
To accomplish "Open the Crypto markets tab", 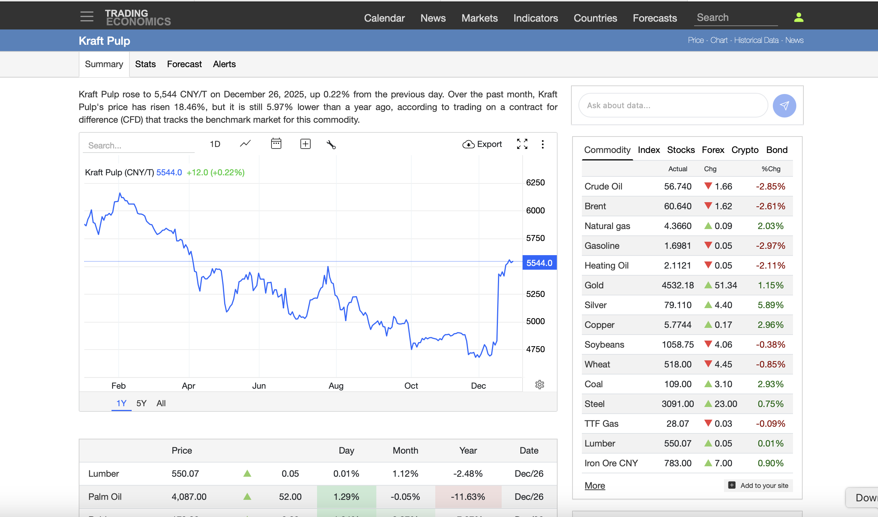I will [x=744, y=150].
